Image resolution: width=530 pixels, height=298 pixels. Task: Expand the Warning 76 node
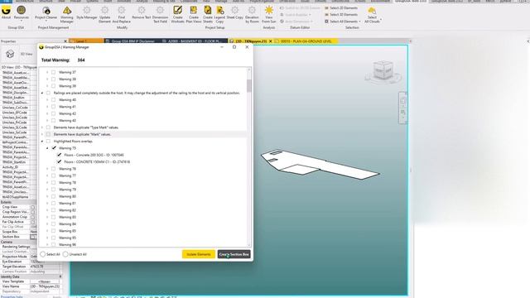tap(47, 169)
